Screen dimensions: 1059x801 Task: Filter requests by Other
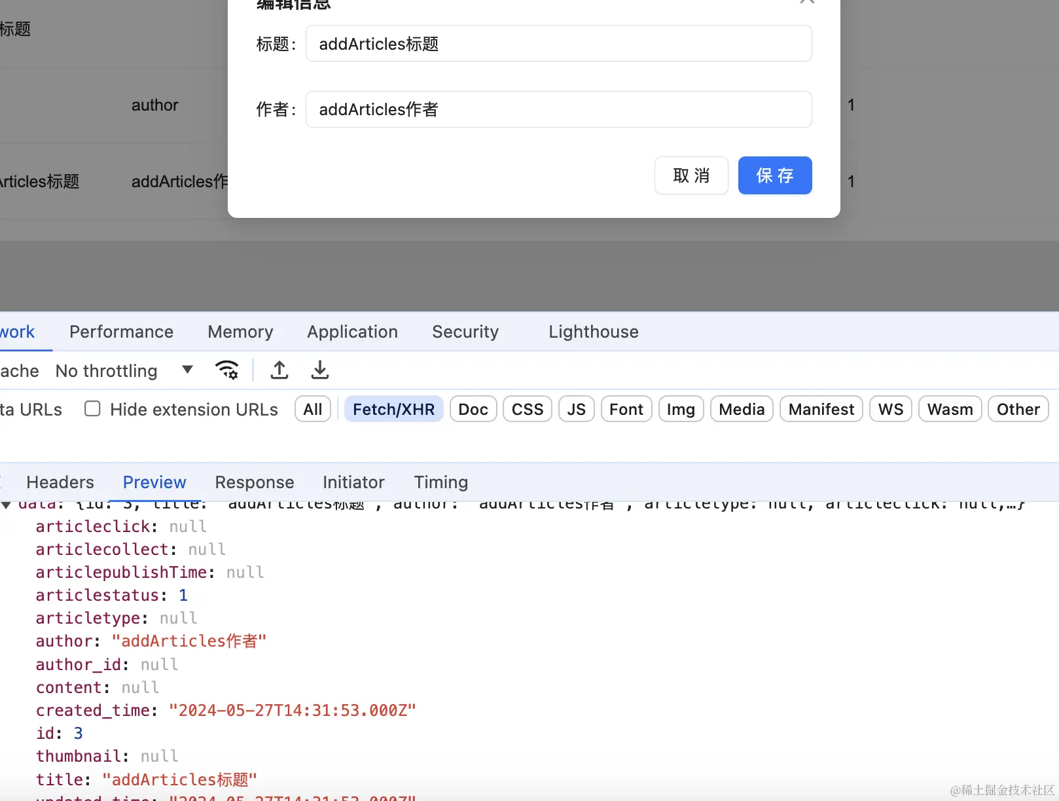(x=1018, y=409)
